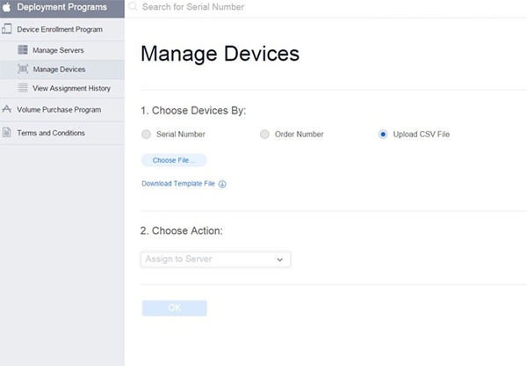Click the Manage Servers icon in sidebar
Viewport: 527px width, 366px height.
click(23, 49)
